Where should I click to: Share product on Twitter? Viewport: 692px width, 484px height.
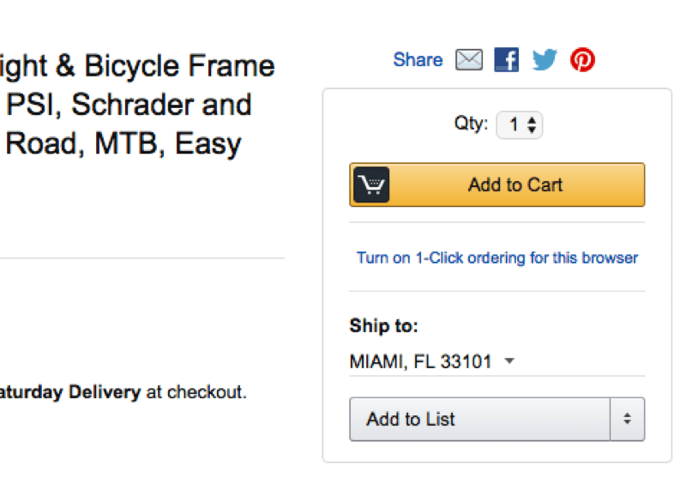click(x=545, y=59)
